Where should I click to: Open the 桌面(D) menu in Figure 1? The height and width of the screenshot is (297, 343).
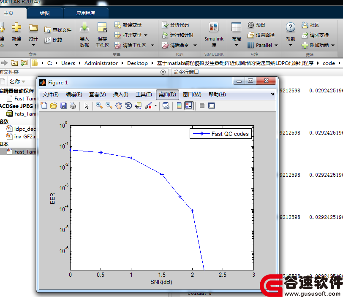[167, 94]
